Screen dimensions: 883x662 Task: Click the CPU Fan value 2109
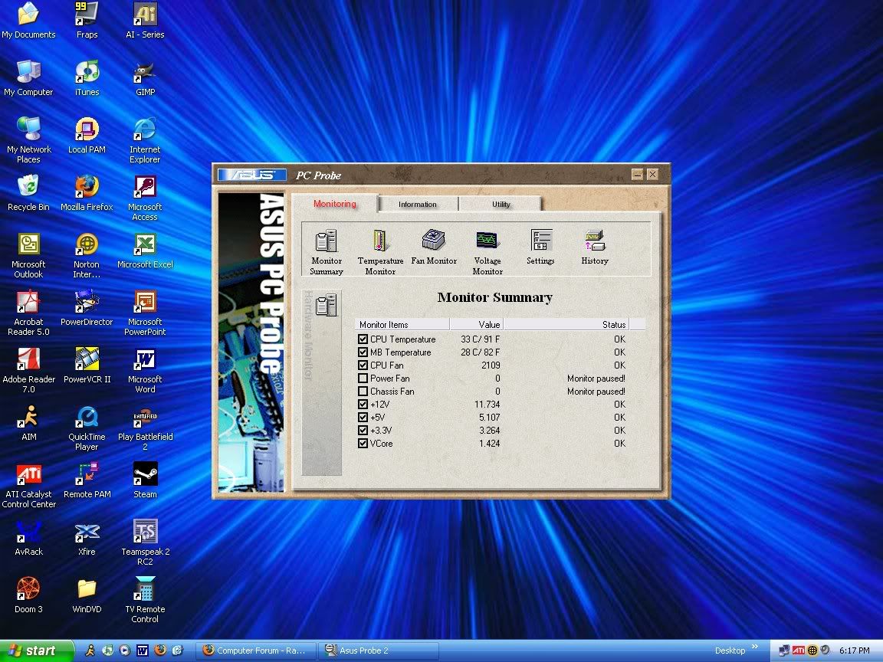click(x=491, y=365)
